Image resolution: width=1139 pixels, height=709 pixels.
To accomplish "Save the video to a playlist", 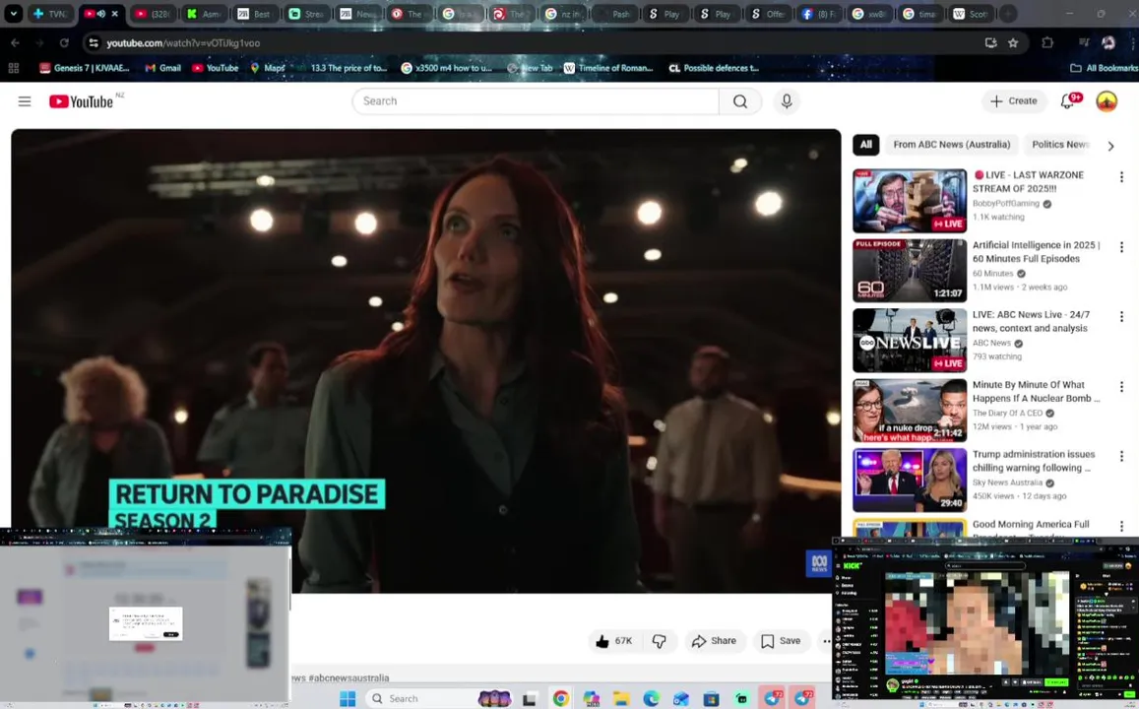I will pyautogui.click(x=780, y=641).
